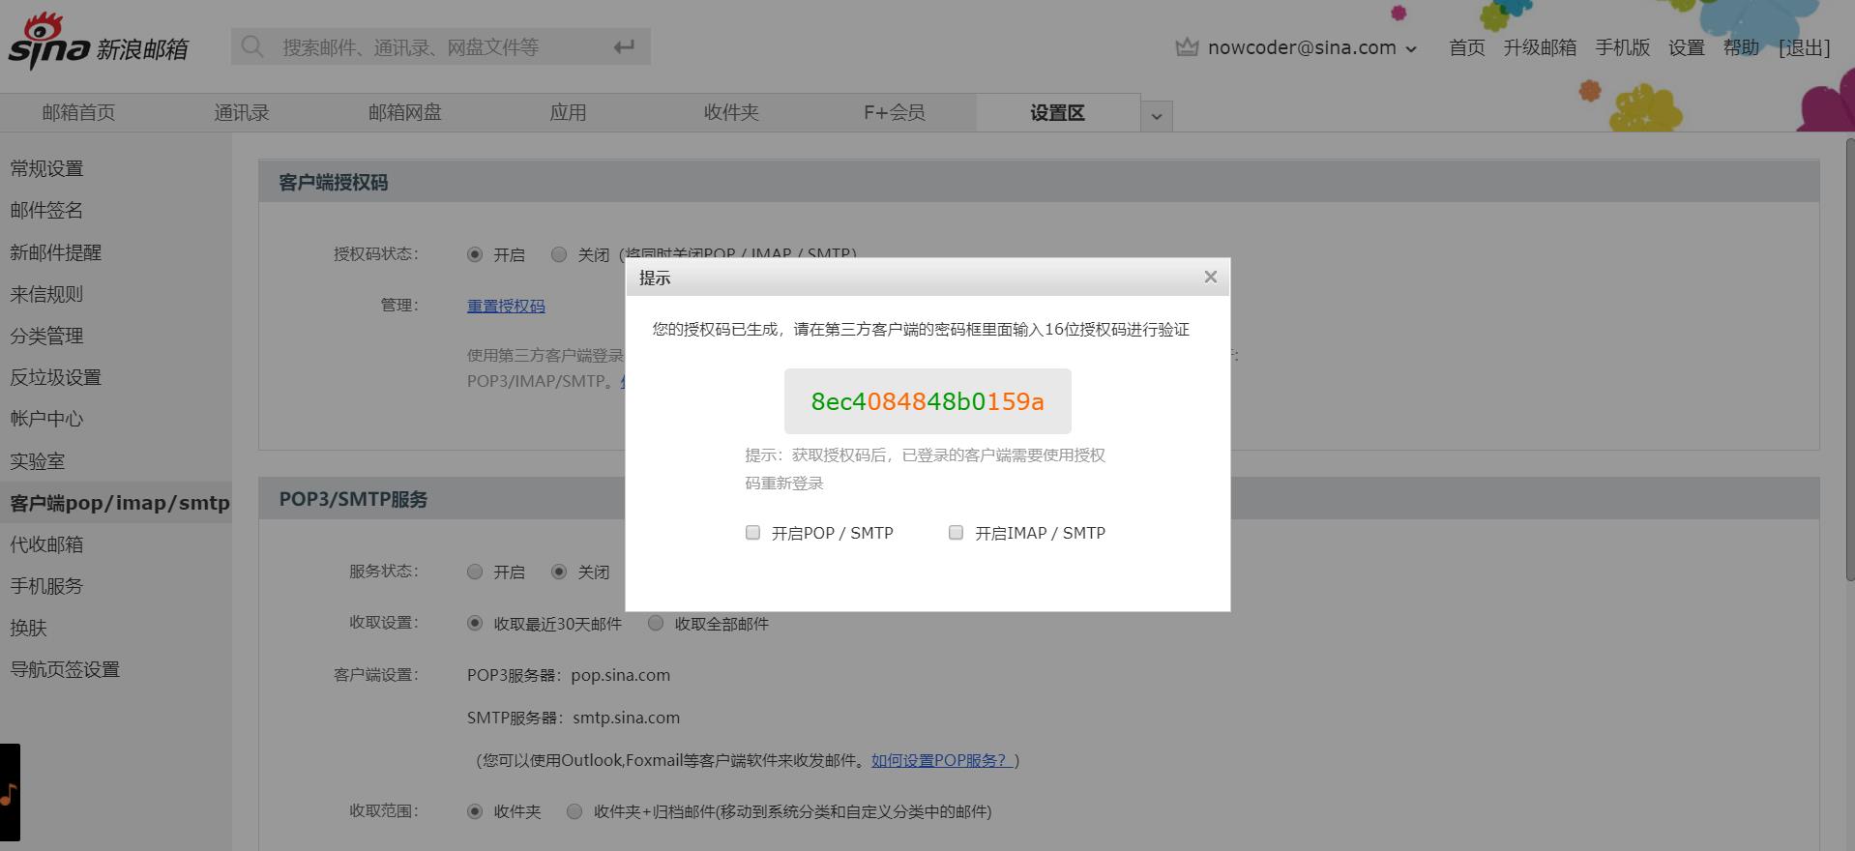
Task: Click 重置授权码 link
Action: 506,306
